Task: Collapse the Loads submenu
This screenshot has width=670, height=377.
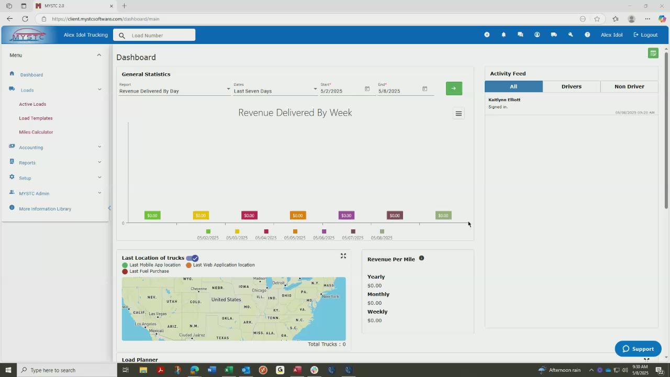Action: (x=99, y=90)
